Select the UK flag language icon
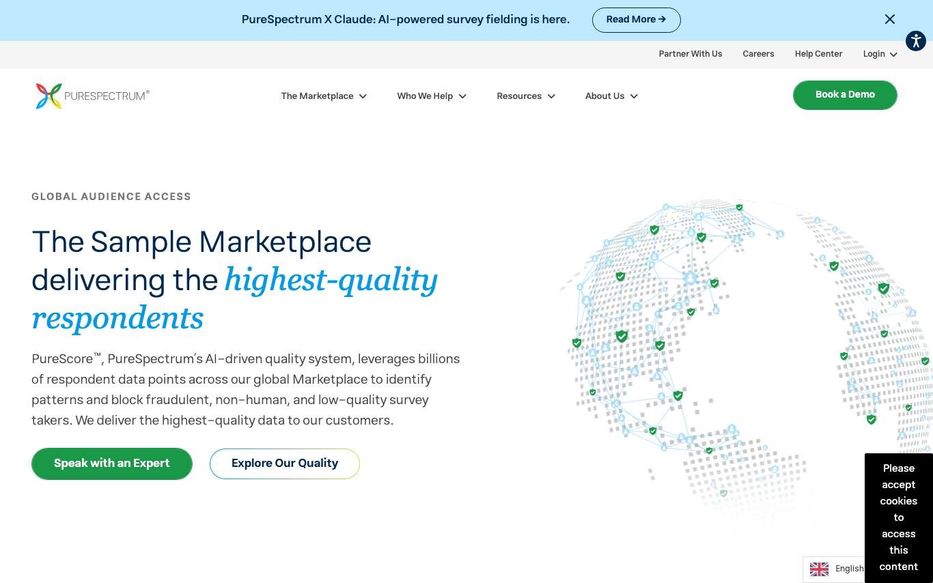The width and height of the screenshot is (933, 583). click(x=819, y=569)
